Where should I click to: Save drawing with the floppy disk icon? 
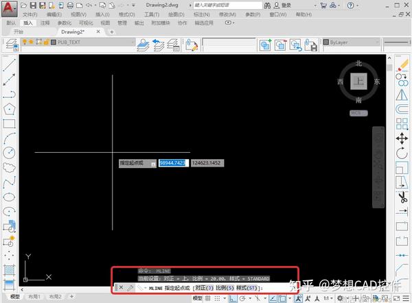(x=33, y=5)
